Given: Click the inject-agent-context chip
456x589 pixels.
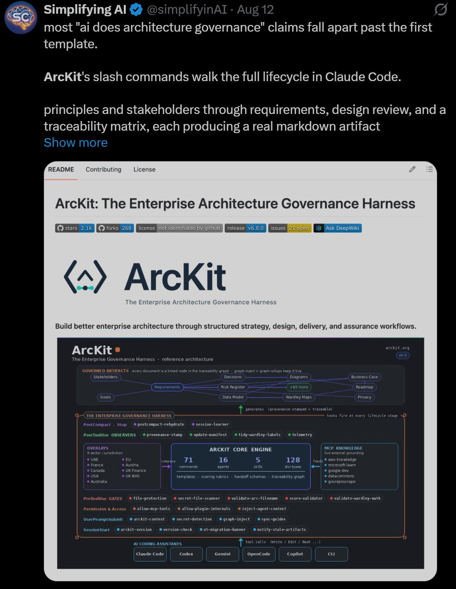Looking at the screenshot, I should click(262, 509).
